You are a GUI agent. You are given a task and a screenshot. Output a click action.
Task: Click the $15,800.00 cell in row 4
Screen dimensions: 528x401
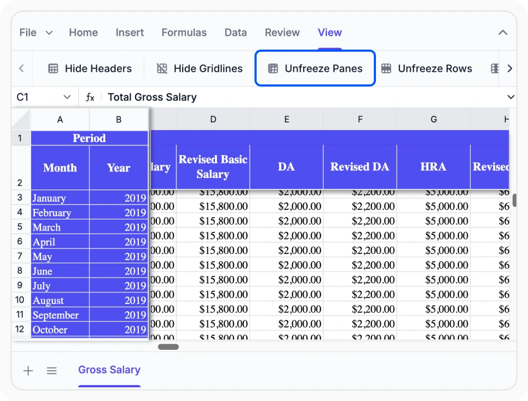(213, 206)
